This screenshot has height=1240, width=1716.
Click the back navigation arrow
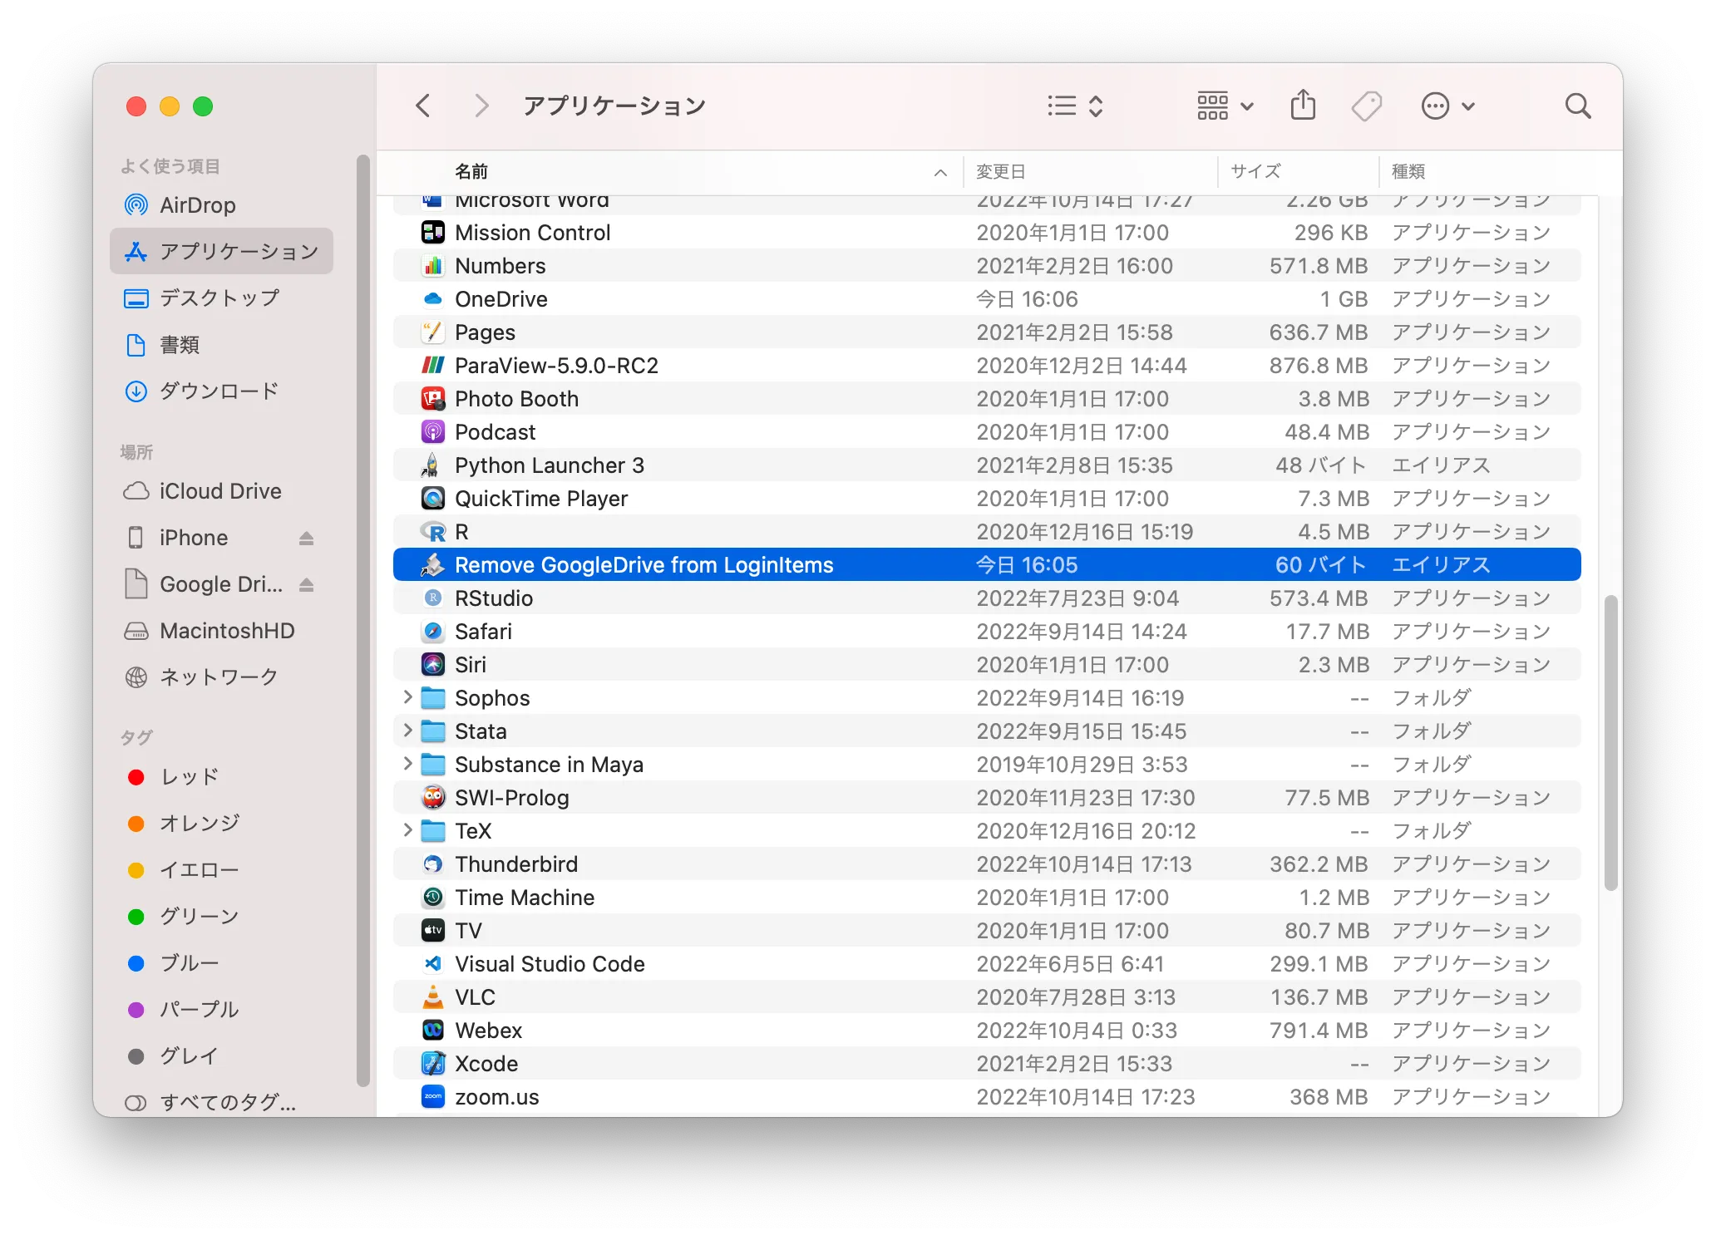[423, 106]
